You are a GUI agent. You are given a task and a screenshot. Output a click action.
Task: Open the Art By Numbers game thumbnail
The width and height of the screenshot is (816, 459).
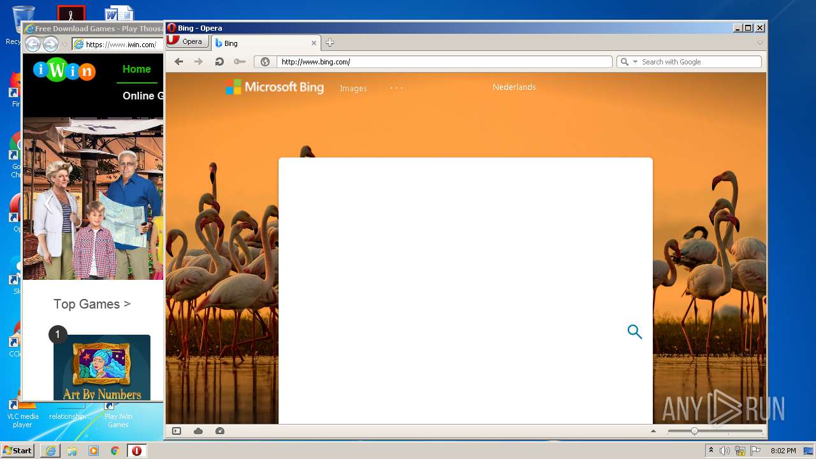(x=102, y=368)
